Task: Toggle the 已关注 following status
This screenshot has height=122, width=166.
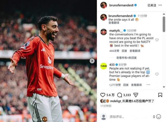Action: pyautogui.click(x=152, y=5)
